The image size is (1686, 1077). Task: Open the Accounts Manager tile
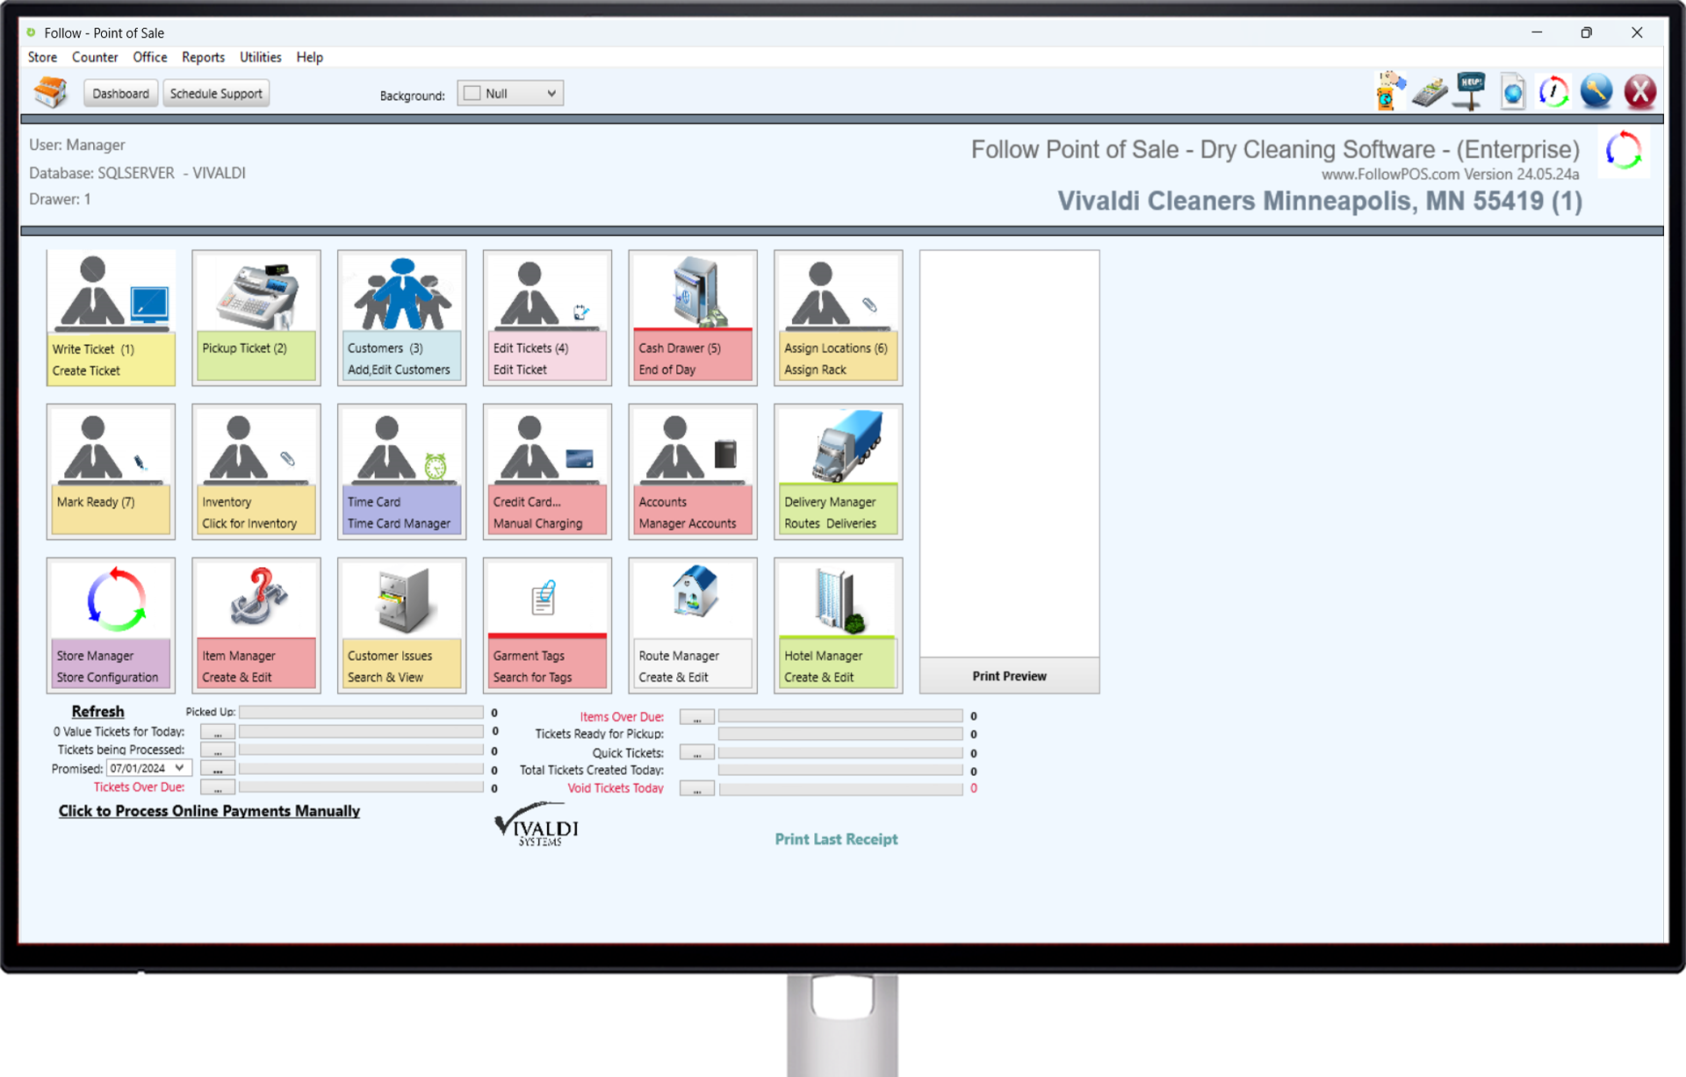point(693,471)
